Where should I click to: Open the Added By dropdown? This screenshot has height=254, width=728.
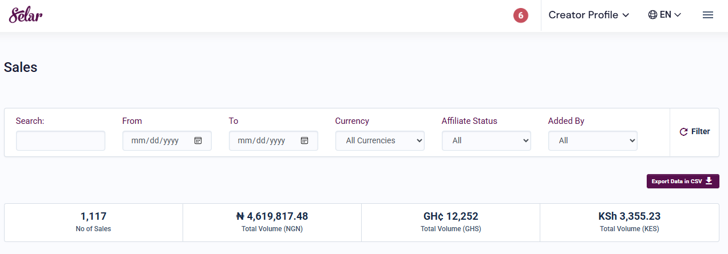[593, 140]
